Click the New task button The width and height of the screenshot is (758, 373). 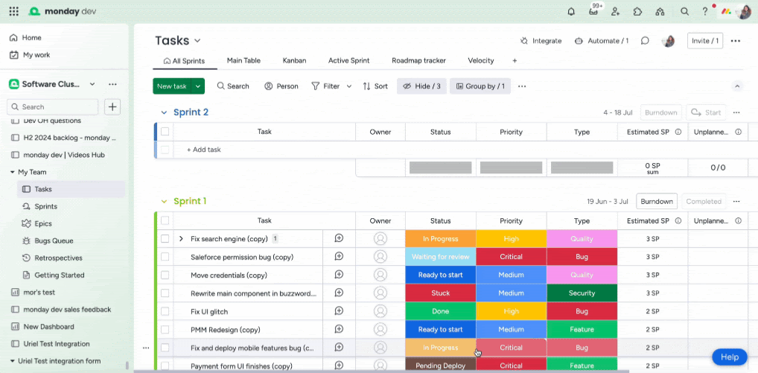coord(172,86)
